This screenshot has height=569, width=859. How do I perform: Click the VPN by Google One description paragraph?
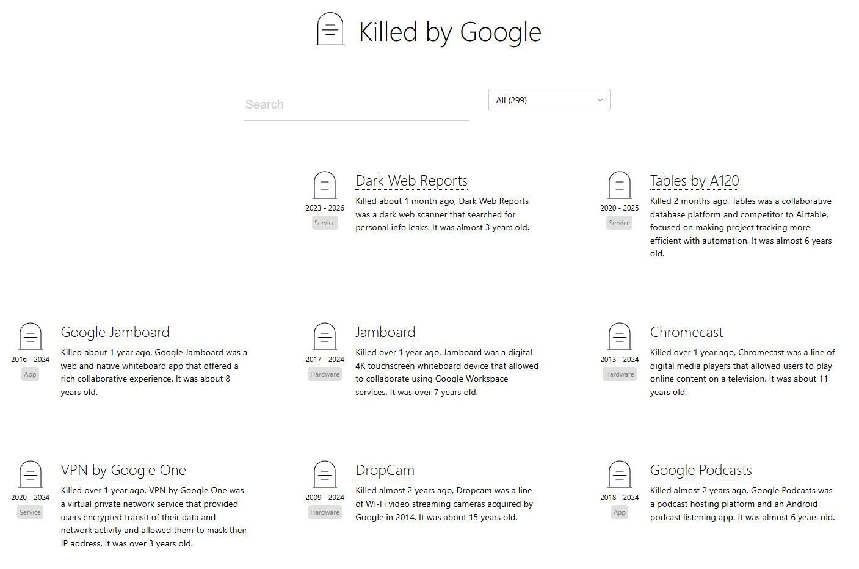tap(154, 517)
